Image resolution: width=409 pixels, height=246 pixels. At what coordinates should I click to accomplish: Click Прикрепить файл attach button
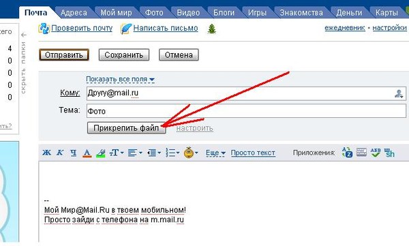tap(126, 128)
